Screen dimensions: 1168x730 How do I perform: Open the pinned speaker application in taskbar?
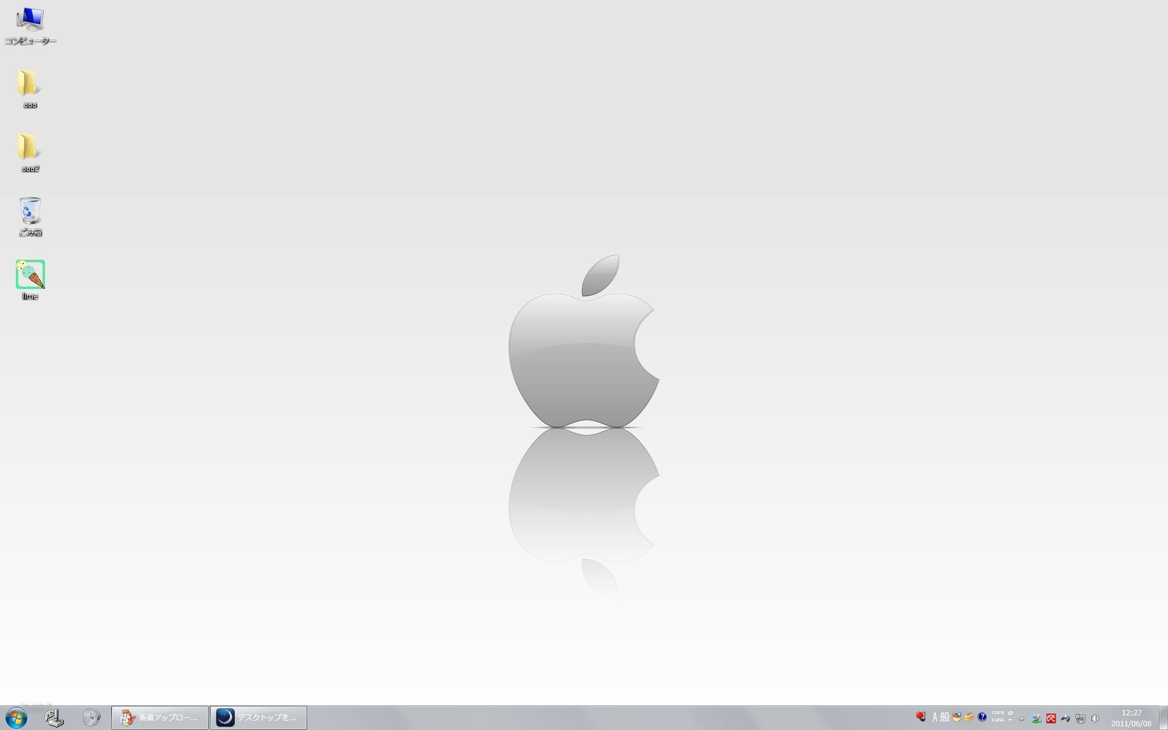tap(91, 718)
